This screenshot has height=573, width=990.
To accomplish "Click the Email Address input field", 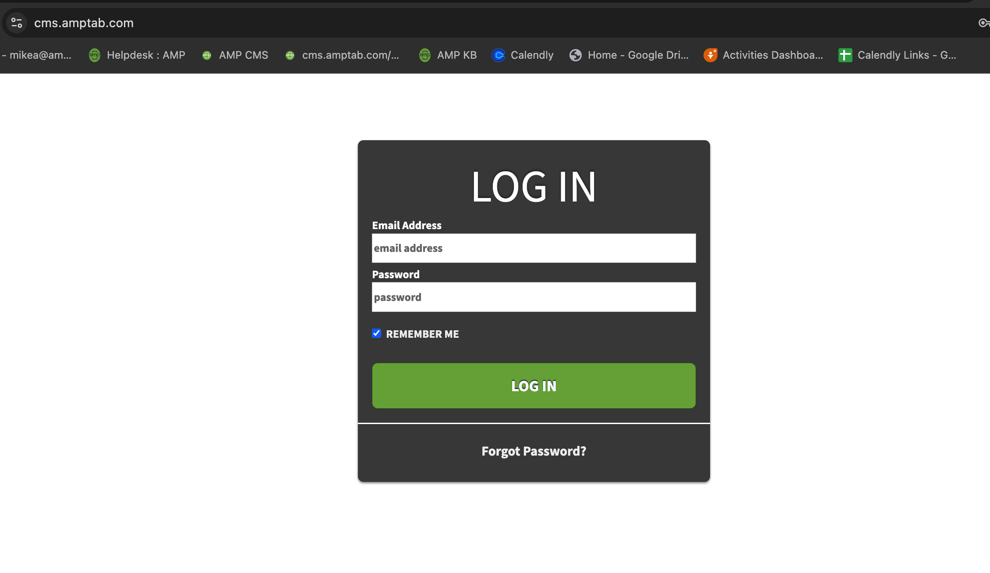I will coord(534,248).
